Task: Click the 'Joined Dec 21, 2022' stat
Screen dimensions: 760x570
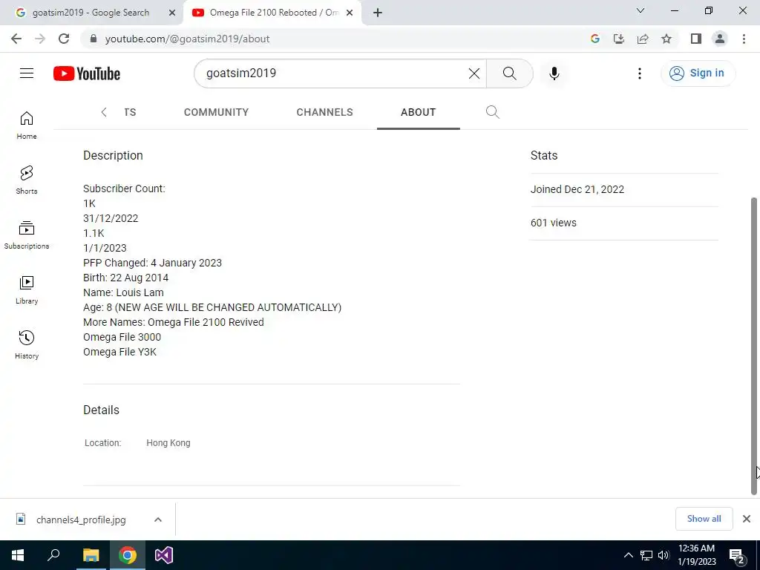Action: point(577,189)
